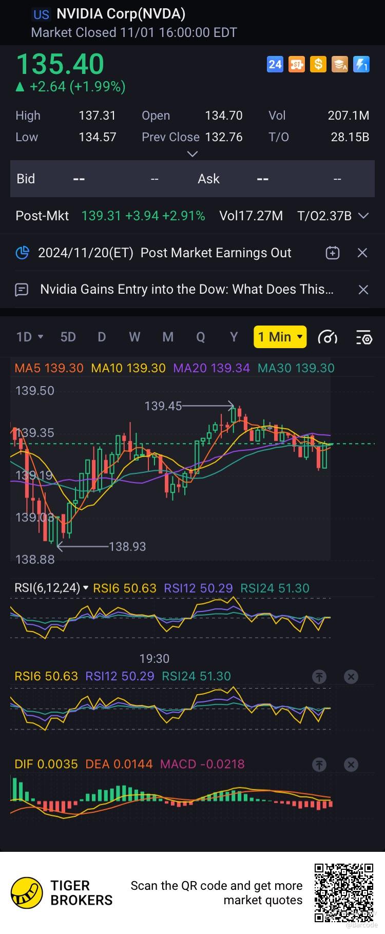
Task: Tap the 19:30 time axis label
Action: click(154, 658)
